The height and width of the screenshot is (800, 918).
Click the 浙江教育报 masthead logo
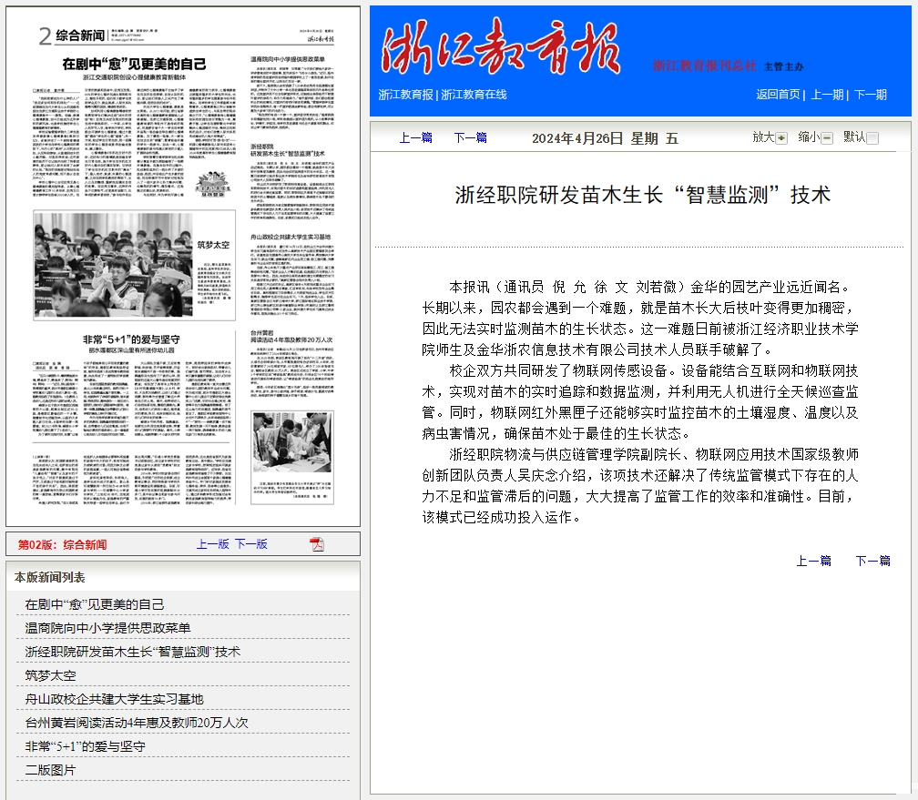pyautogui.click(x=501, y=50)
